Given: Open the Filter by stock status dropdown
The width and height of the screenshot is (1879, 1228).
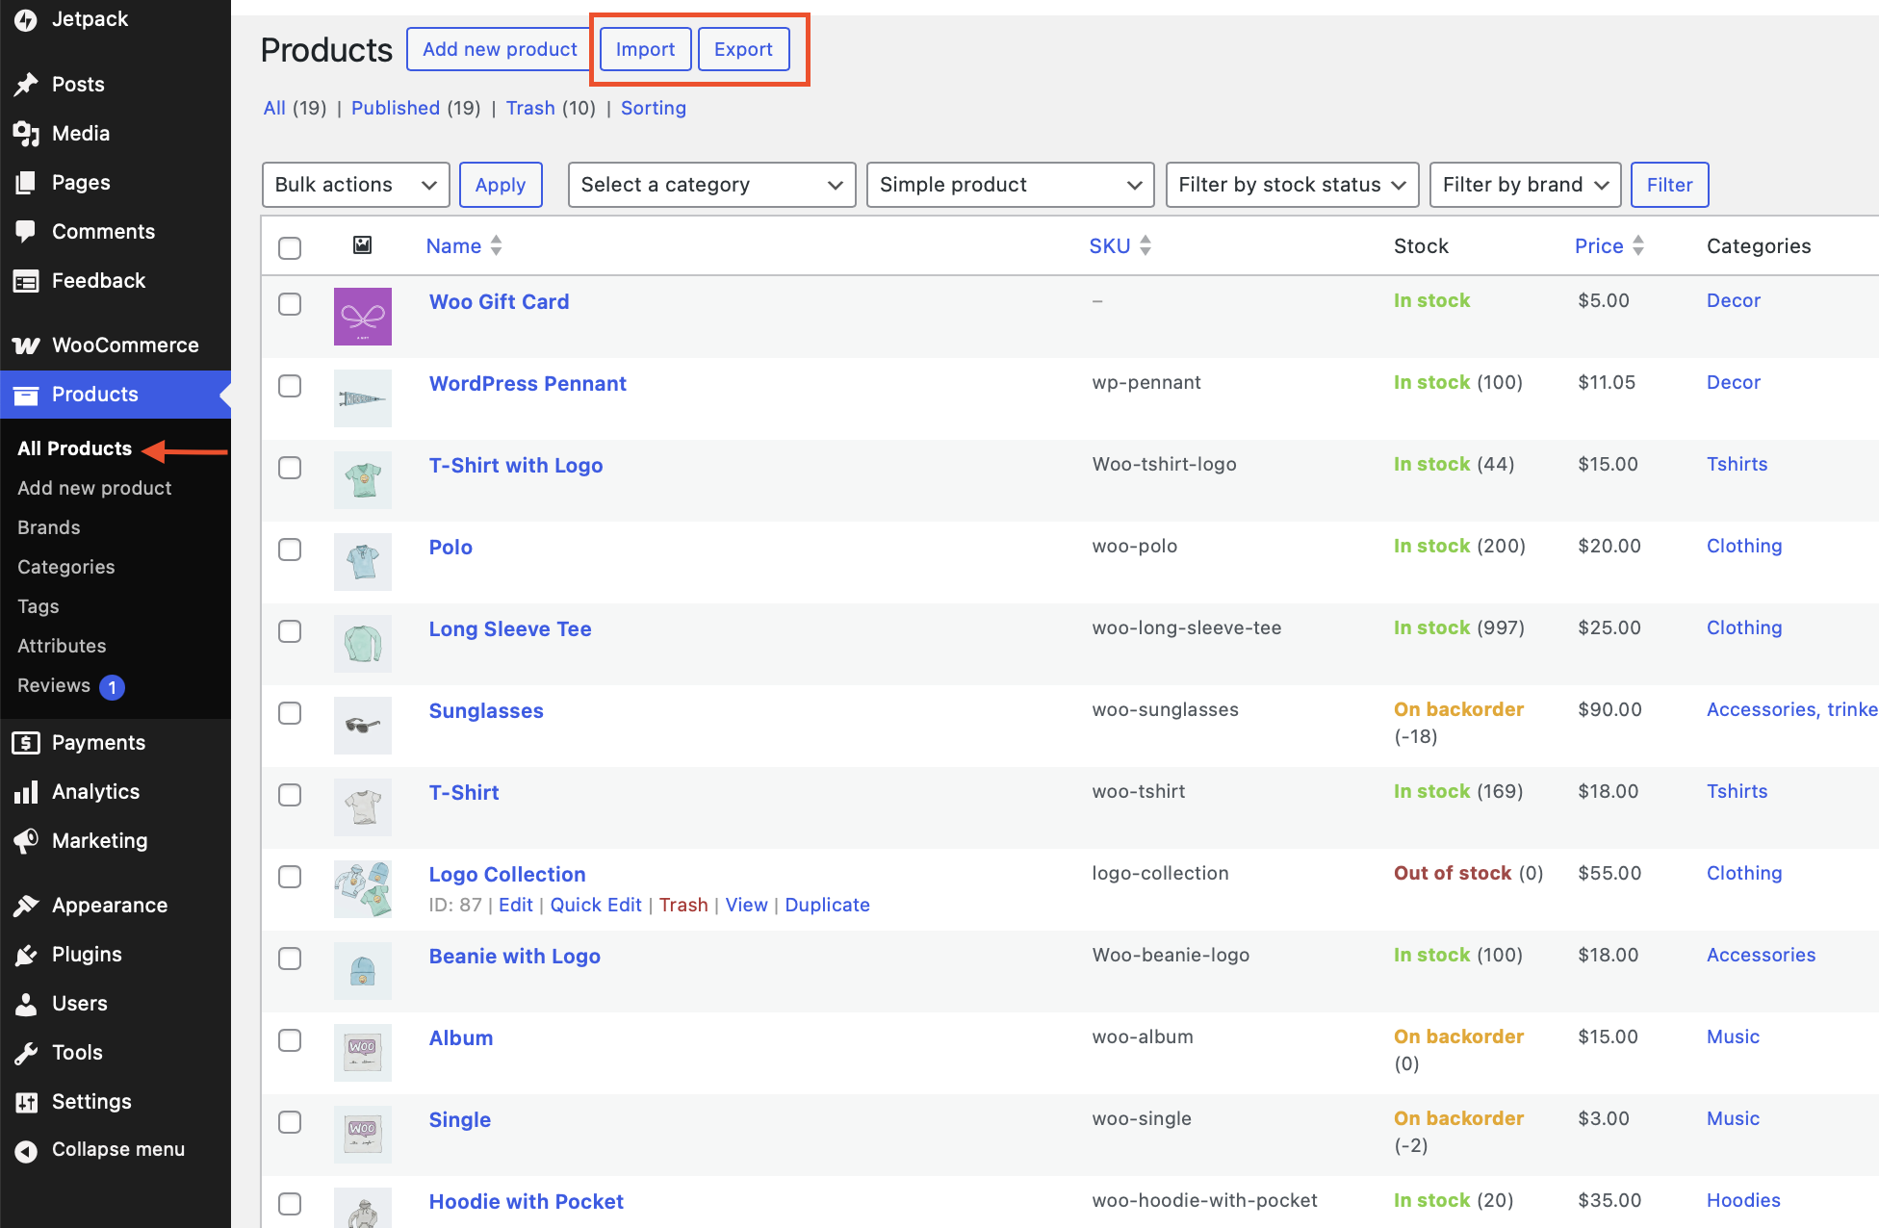Looking at the screenshot, I should [1291, 184].
